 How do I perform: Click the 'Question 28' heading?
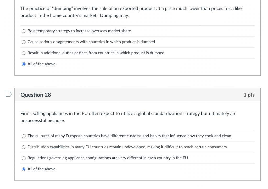pyautogui.click(x=36, y=95)
